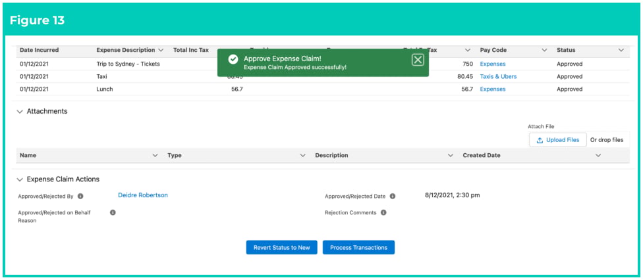Click the Or drop files area
This screenshot has width=643, height=280.
(607, 139)
